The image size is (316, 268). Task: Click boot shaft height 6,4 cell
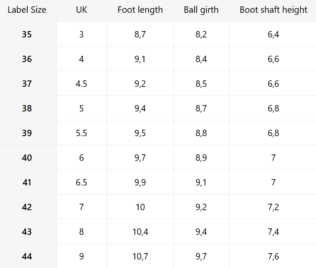coord(274,34)
